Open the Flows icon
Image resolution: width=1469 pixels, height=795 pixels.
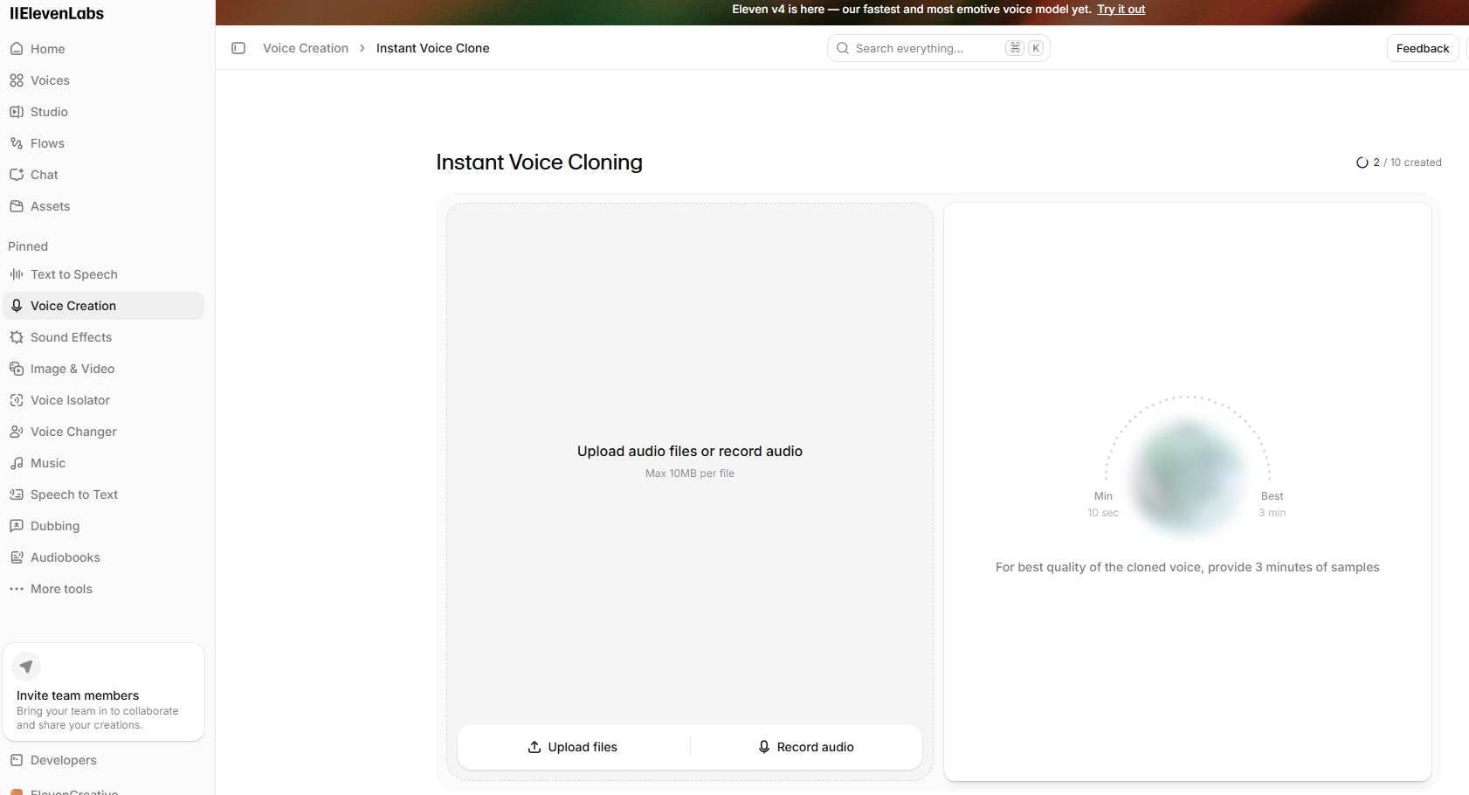tap(17, 143)
